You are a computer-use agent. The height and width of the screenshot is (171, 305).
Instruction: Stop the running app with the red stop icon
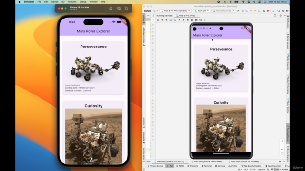click(268, 11)
